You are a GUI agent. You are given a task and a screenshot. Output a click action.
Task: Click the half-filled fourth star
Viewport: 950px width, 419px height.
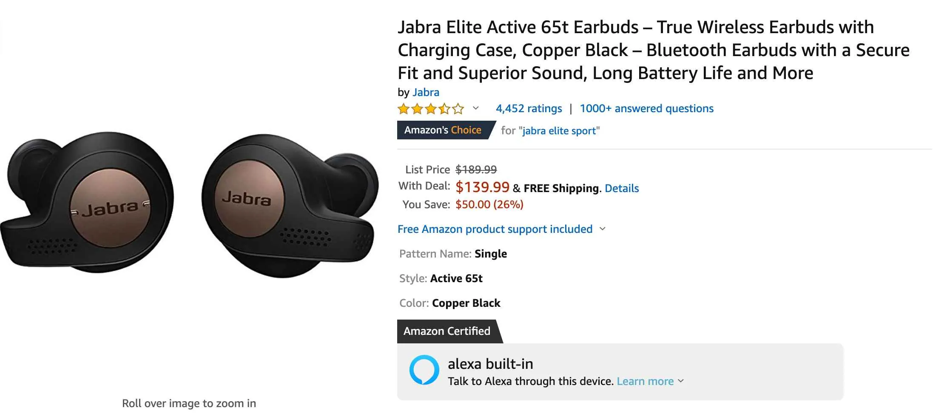(444, 109)
